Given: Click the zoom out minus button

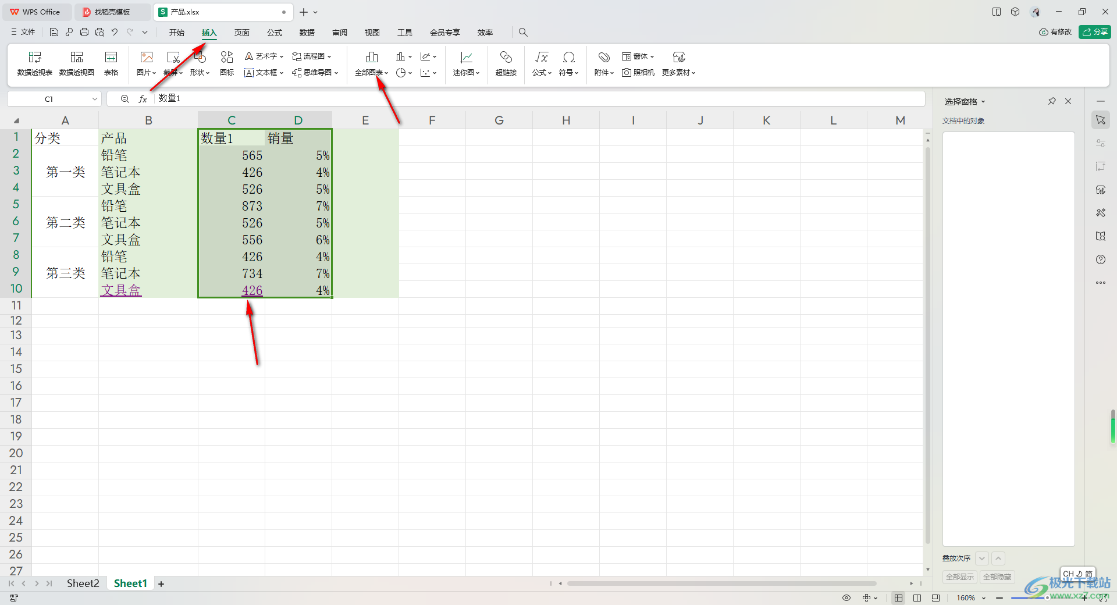Looking at the screenshot, I should tap(999, 598).
